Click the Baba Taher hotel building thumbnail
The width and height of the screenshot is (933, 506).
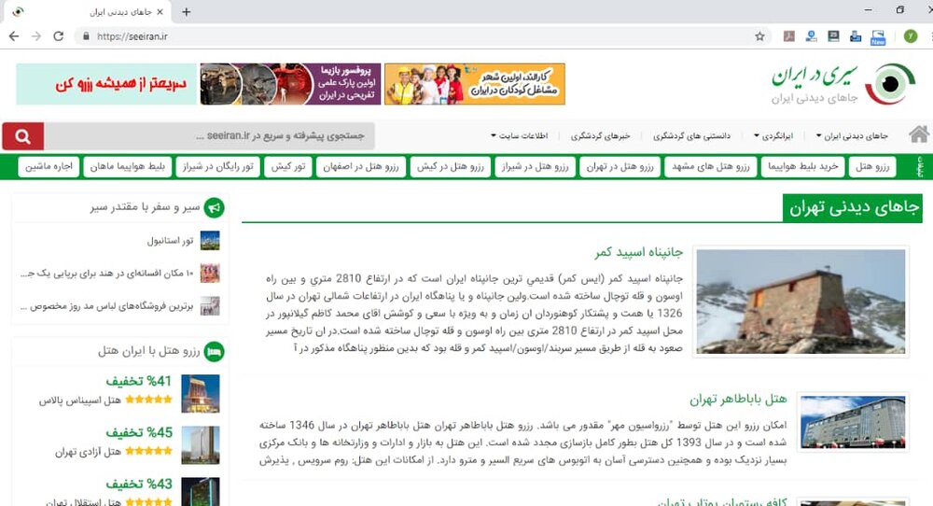[x=853, y=422]
